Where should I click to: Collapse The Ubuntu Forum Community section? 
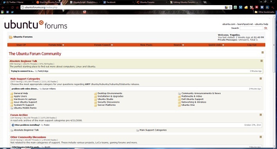click(x=263, y=53)
